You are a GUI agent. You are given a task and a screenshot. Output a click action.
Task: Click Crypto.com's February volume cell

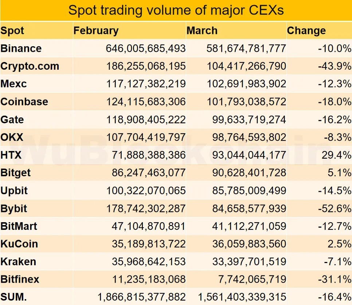point(146,66)
